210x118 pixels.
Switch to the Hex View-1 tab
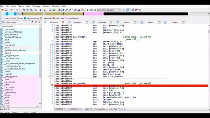(78, 22)
